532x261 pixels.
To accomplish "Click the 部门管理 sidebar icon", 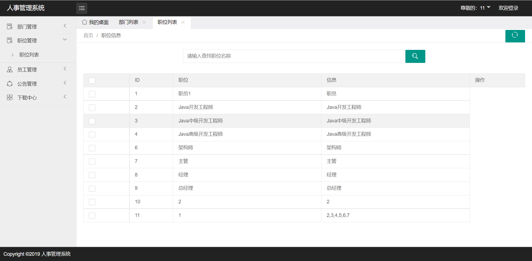I will [x=10, y=27].
